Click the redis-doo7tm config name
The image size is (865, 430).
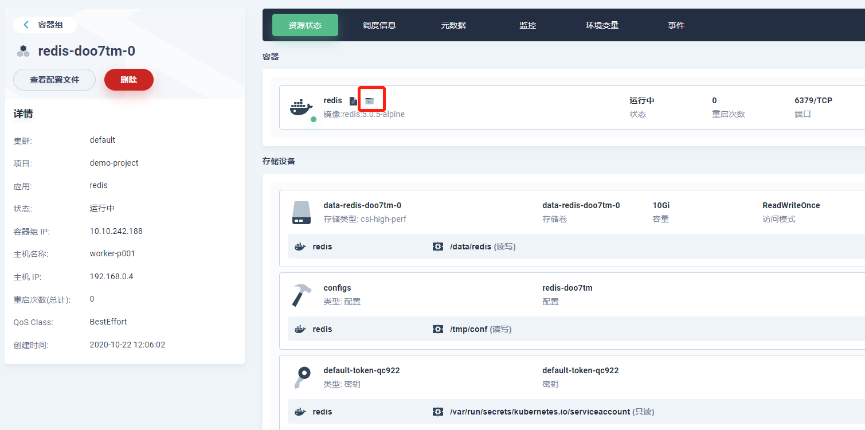point(567,288)
